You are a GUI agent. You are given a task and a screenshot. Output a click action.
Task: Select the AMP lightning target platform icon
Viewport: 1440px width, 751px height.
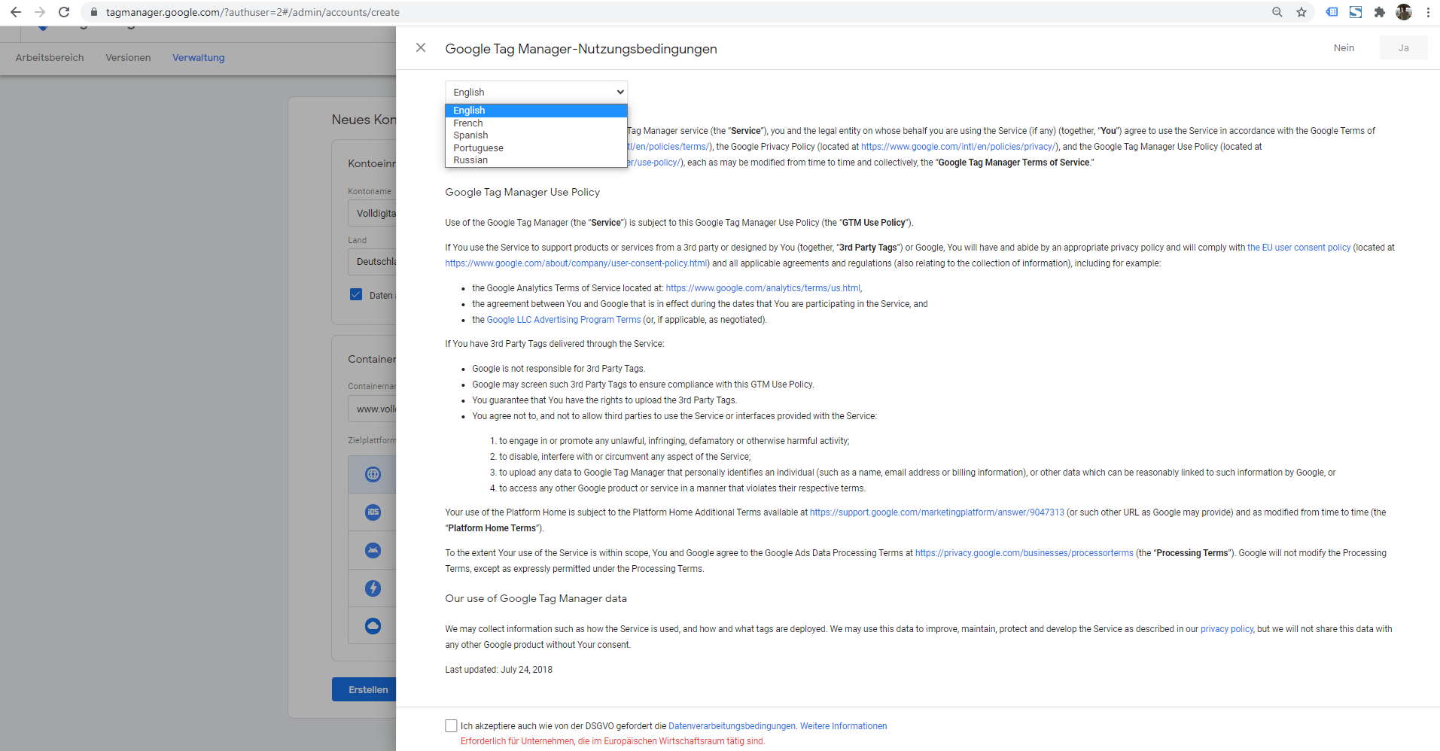tap(373, 588)
